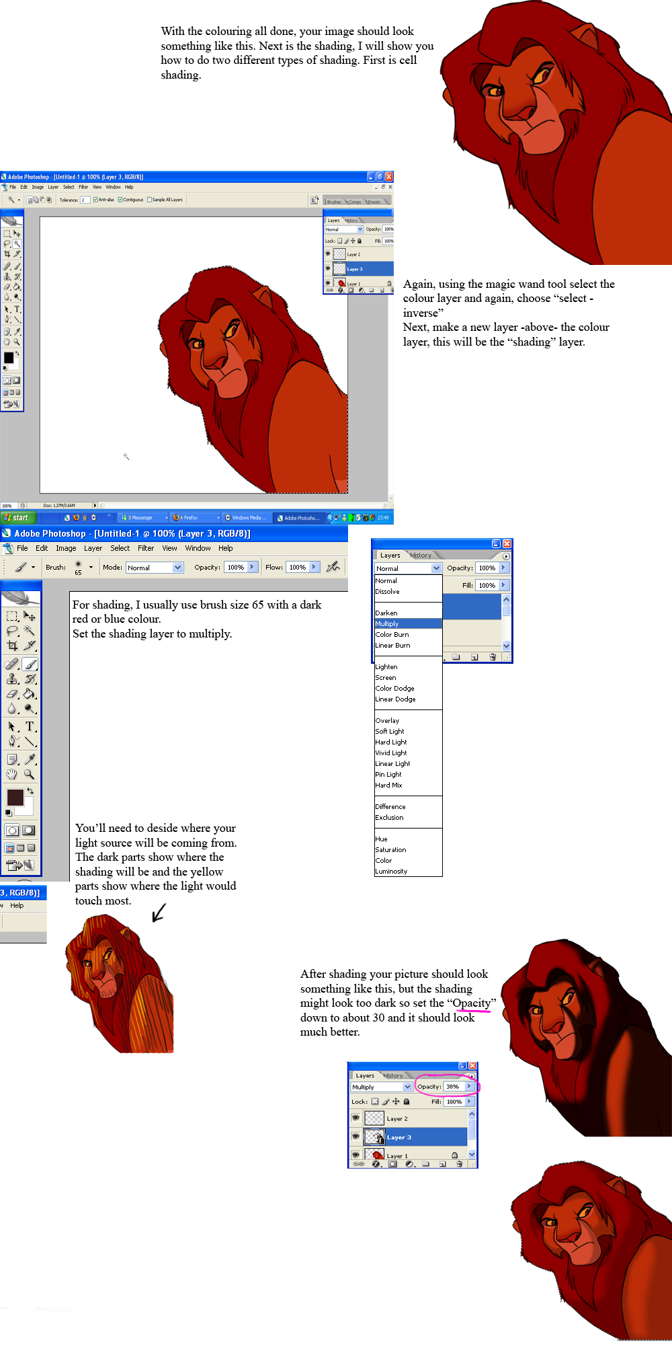The height and width of the screenshot is (1345, 672).
Task: Select the History Brush tool in the enlarged toolbox
Action: [30, 679]
